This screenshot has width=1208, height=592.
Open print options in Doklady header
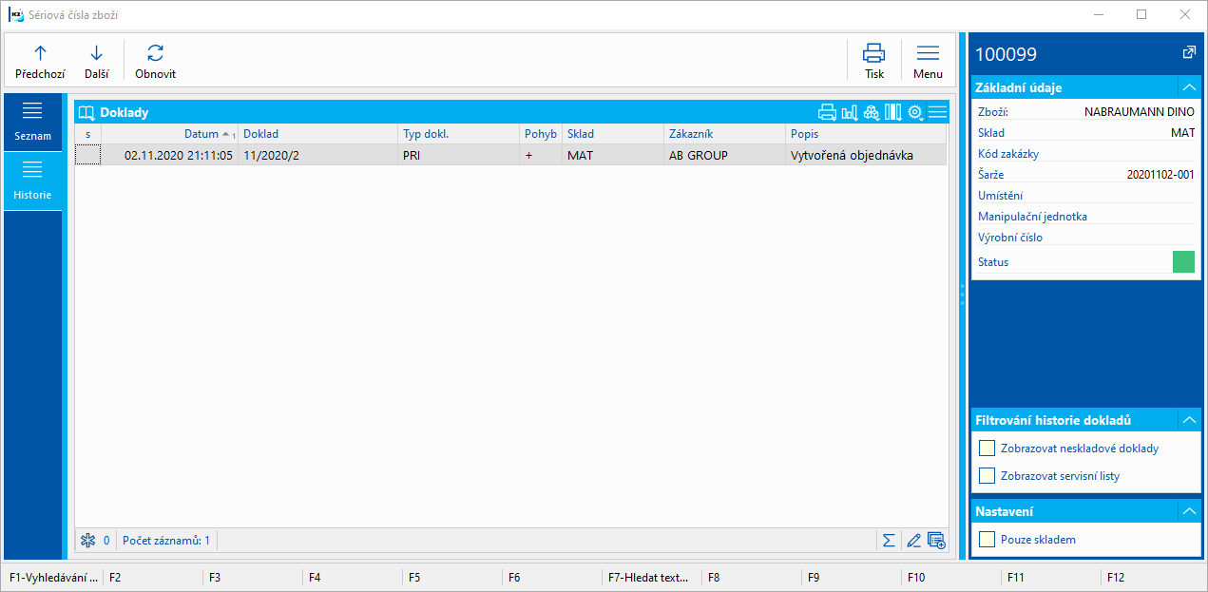827,112
